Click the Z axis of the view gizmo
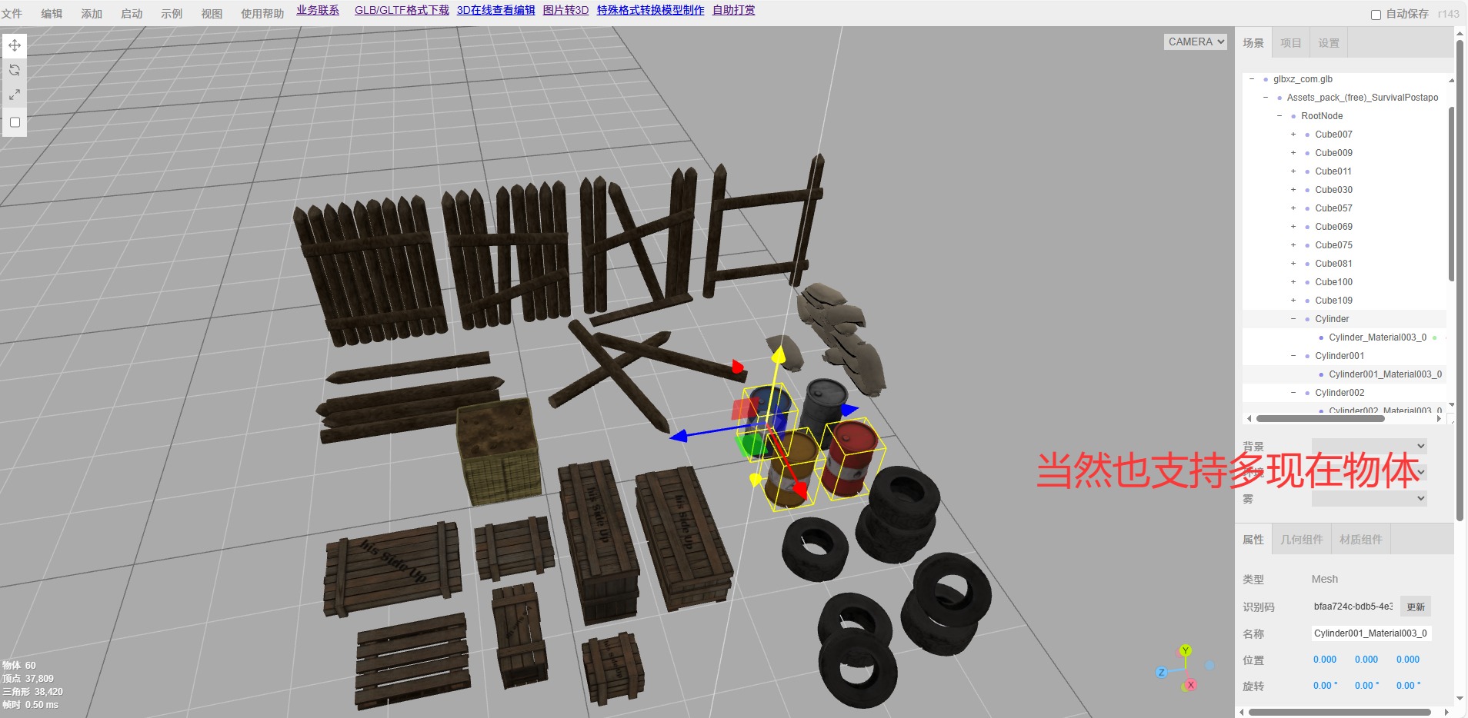 pos(1162,673)
